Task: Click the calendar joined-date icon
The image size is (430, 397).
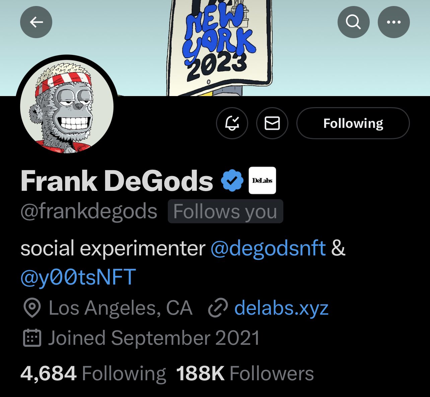Action: click(x=32, y=338)
